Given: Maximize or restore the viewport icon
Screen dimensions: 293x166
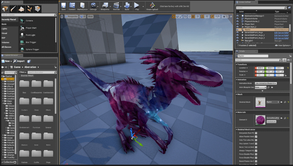Looking at the screenshot, I should pyautogui.click(x=231, y=16).
